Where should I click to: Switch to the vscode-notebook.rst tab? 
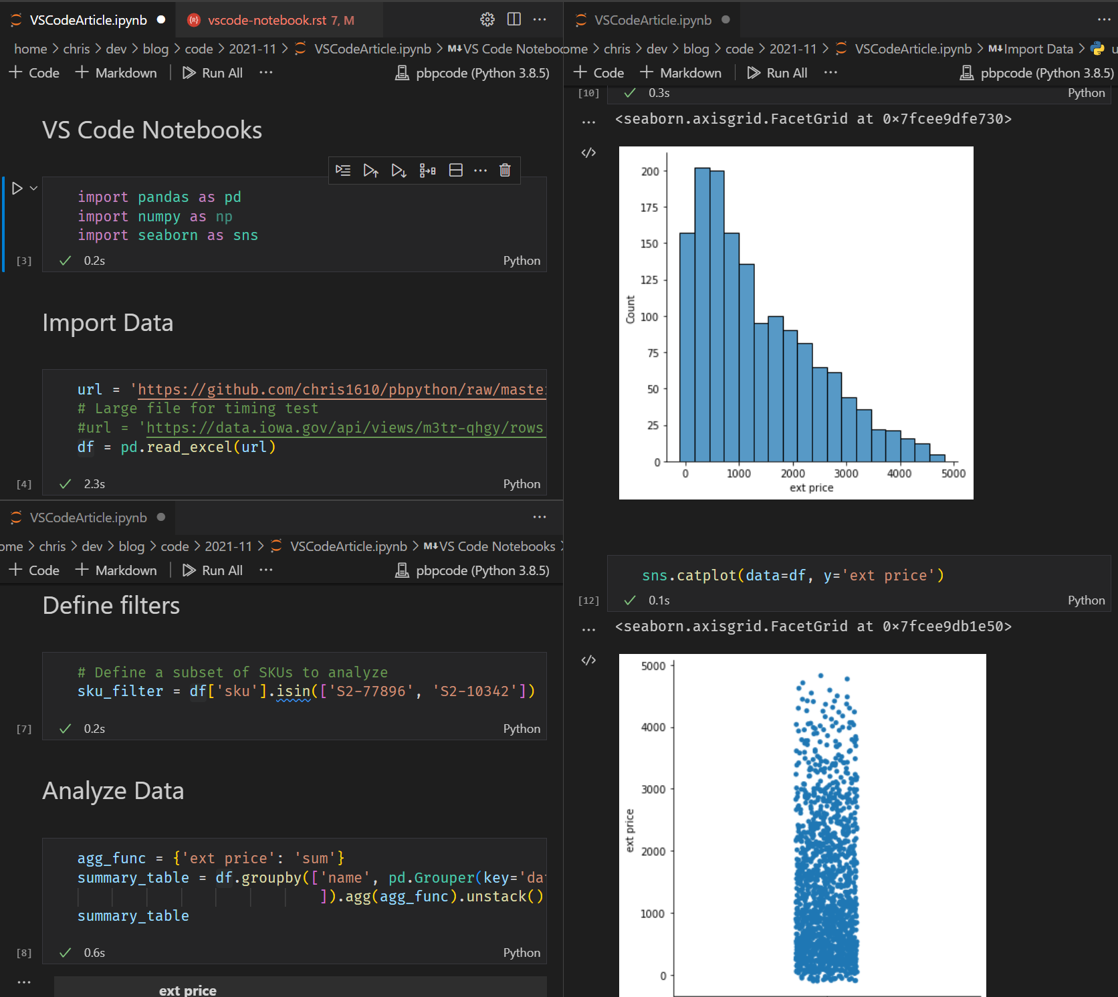tap(274, 19)
